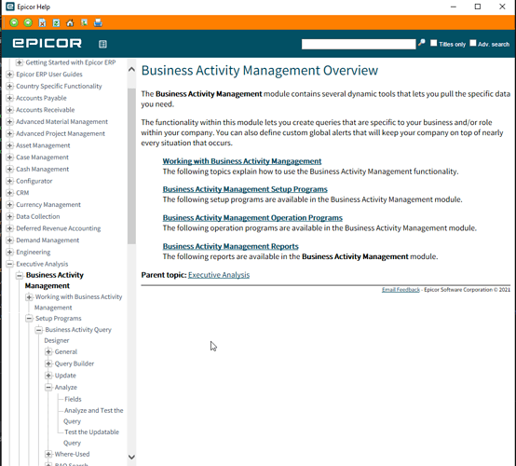
Task: Click the help search input field
Action: coord(359,44)
